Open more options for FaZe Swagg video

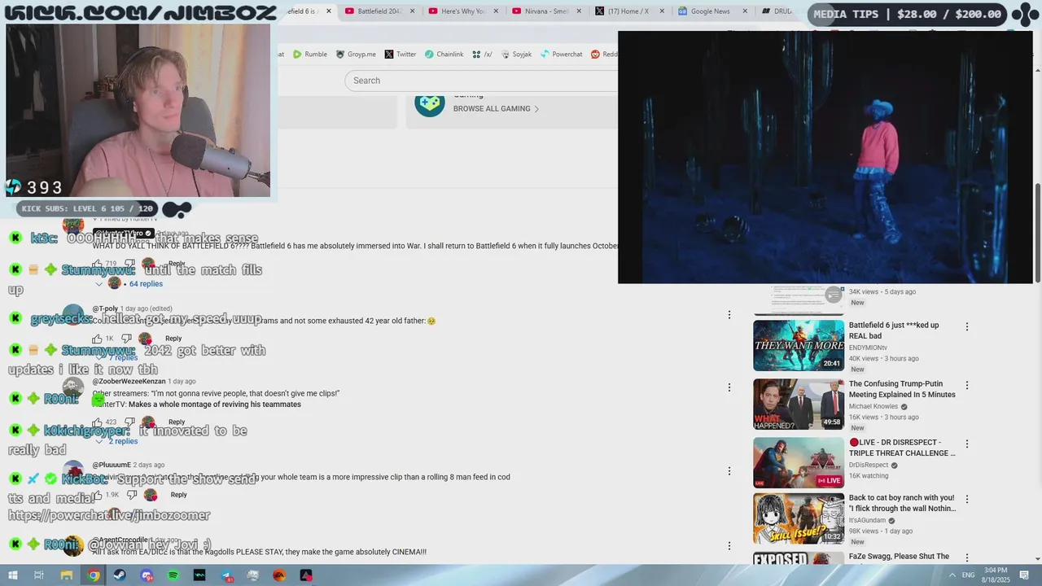point(967,558)
